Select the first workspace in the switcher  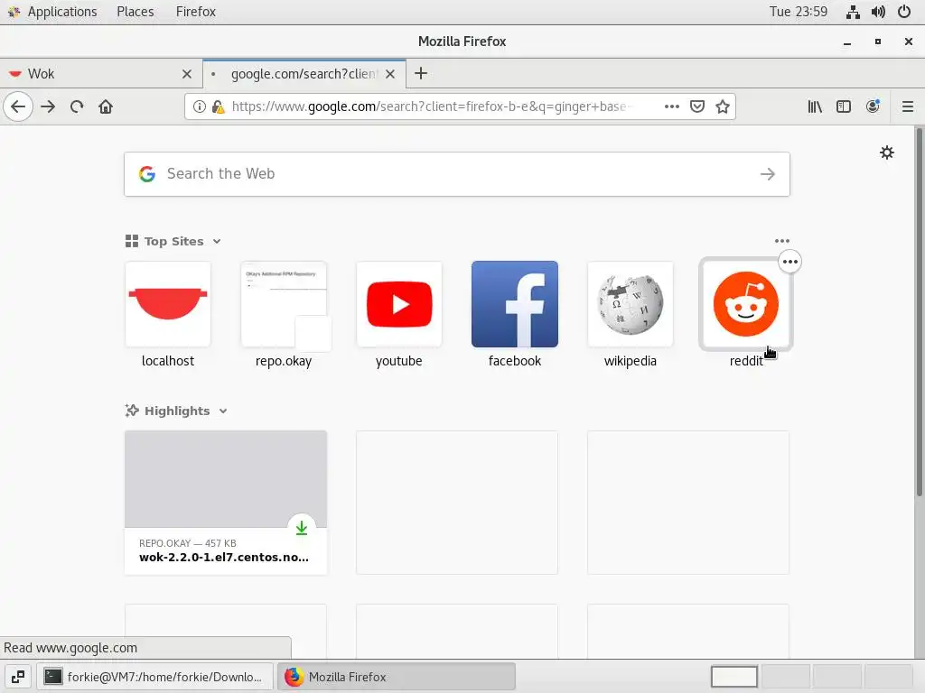(x=734, y=677)
